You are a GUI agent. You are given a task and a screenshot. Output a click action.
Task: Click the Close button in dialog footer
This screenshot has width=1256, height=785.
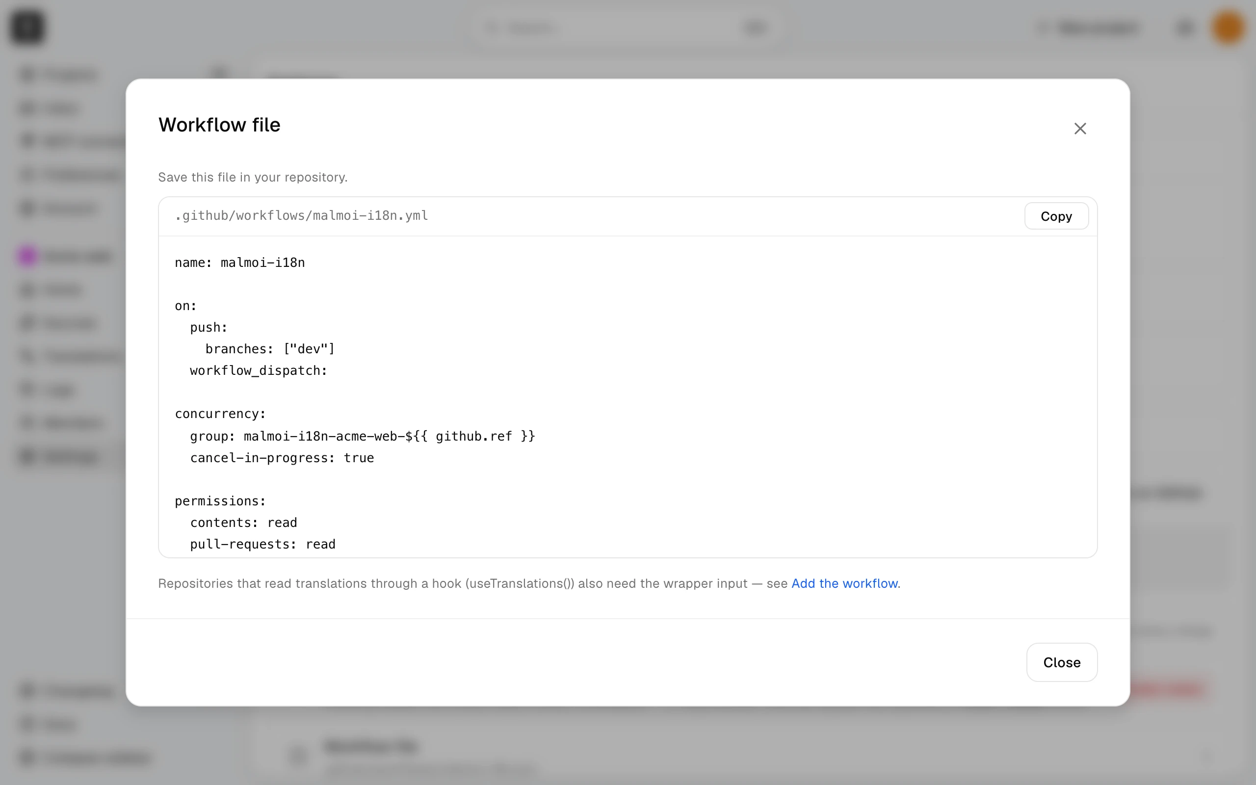click(x=1061, y=662)
